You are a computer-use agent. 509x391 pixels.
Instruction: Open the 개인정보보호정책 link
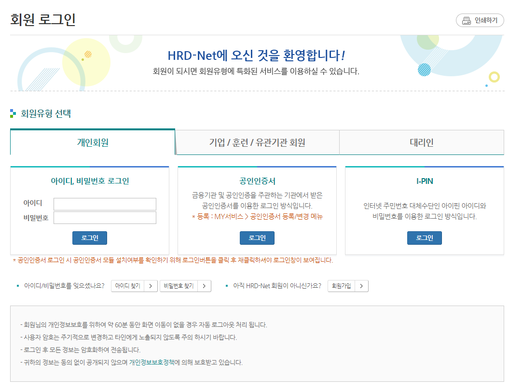151,363
